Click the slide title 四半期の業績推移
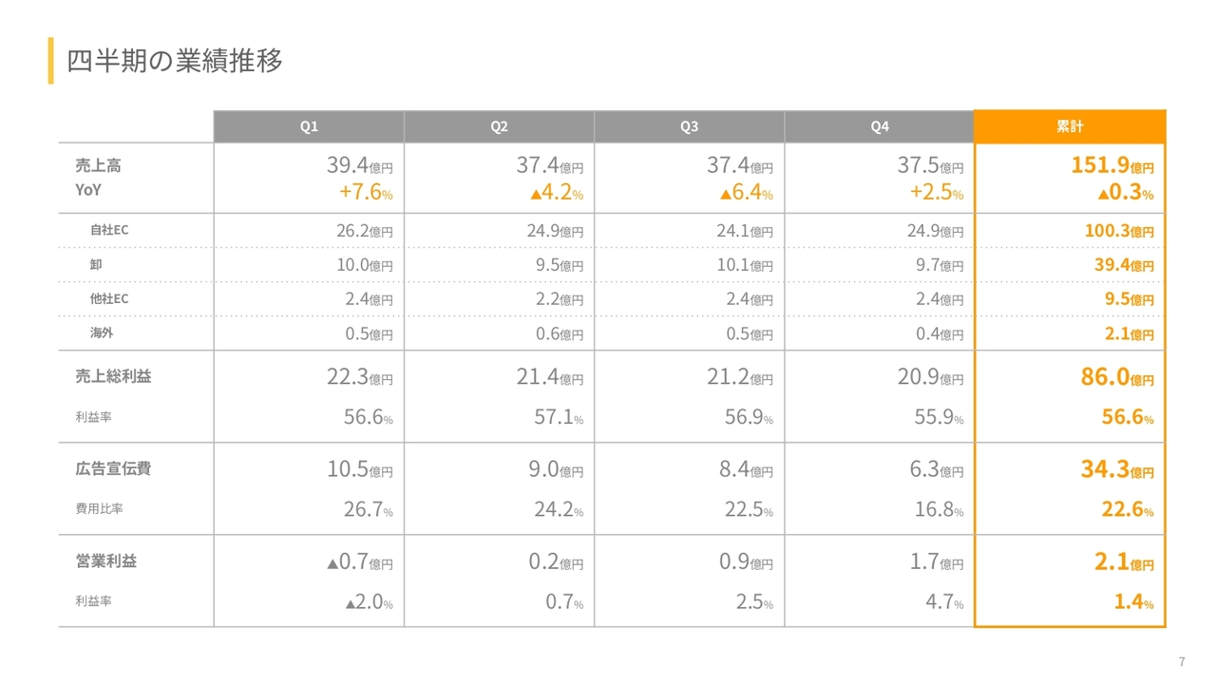Screen dimensions: 1216x684 click(x=175, y=62)
